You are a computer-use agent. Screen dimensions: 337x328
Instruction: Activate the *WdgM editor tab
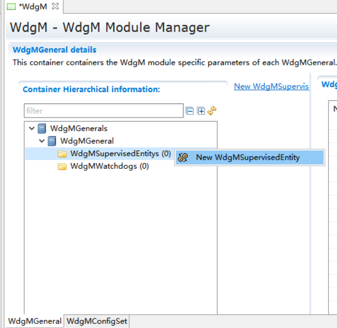[x=33, y=7]
